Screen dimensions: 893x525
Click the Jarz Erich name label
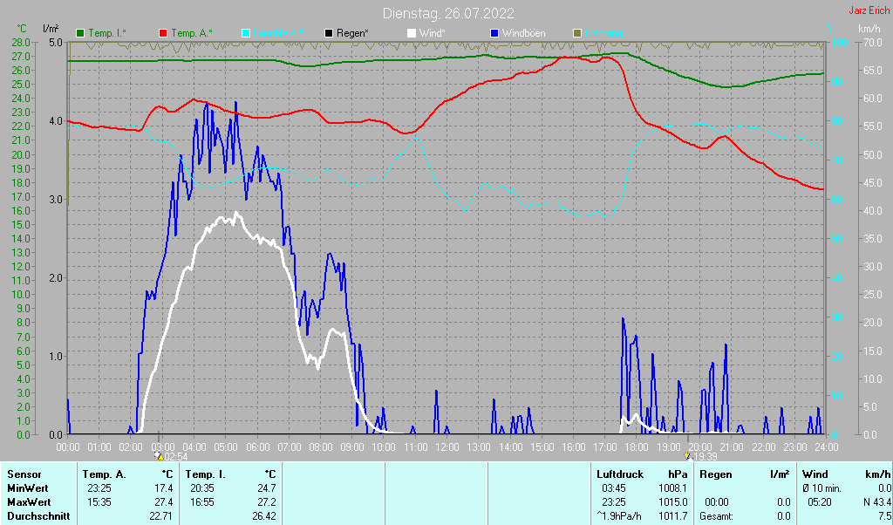click(x=869, y=10)
